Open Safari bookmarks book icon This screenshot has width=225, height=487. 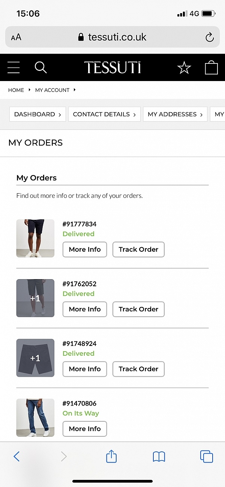[159, 456]
